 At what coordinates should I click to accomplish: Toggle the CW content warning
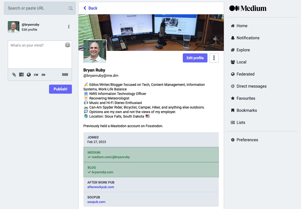[x=36, y=75]
